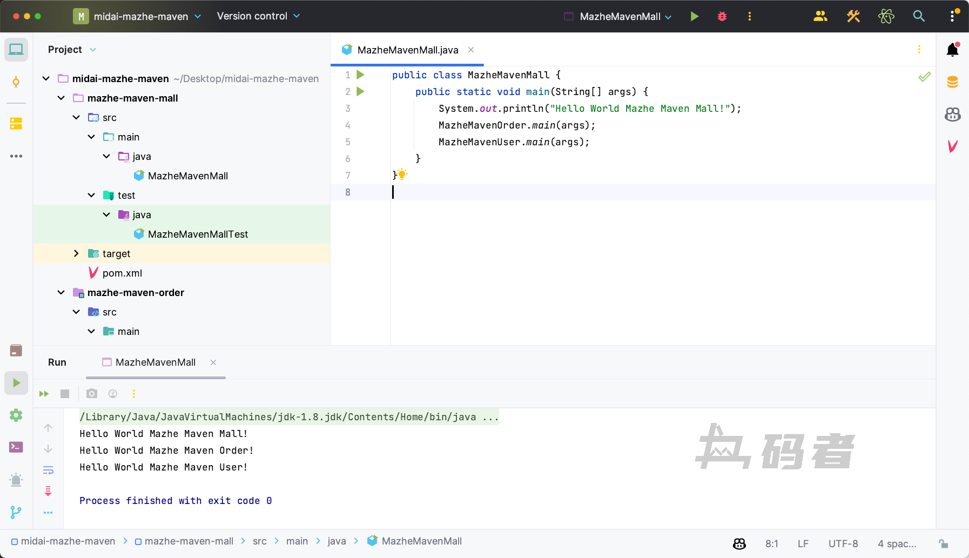969x558 pixels.
Task: Run MazheMavenMall with the green play button
Action: coord(695,16)
